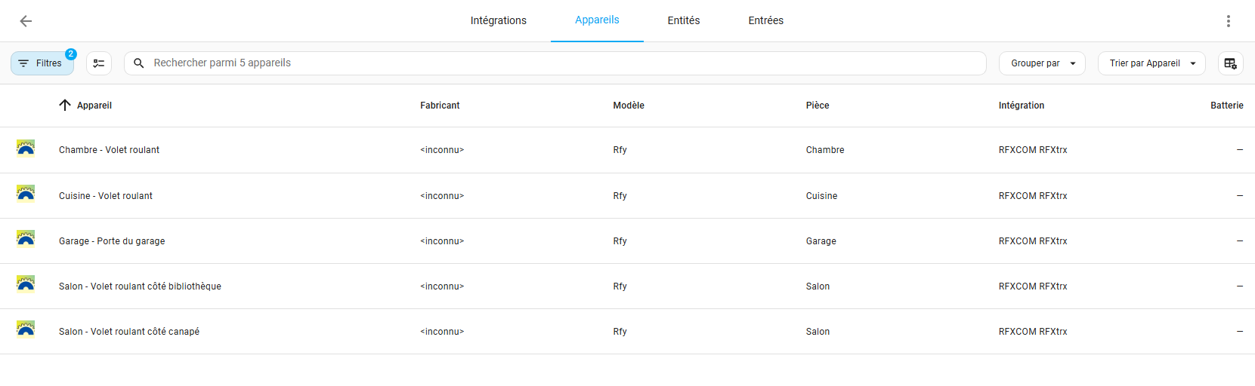Viewport: 1255px width, 386px height.
Task: Open the table column settings icon
Action: pyautogui.click(x=1231, y=63)
